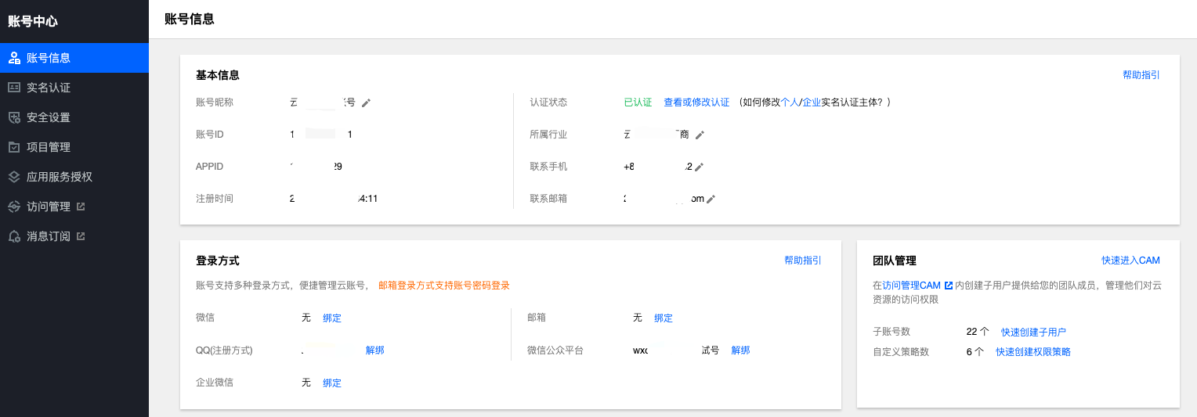
Task: Click 查看或修改认证 link
Action: (696, 102)
